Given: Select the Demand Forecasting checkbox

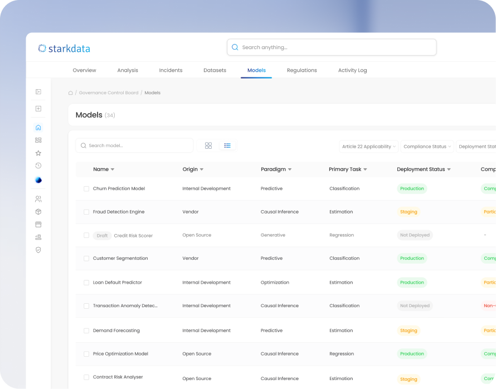Looking at the screenshot, I should (86, 330).
